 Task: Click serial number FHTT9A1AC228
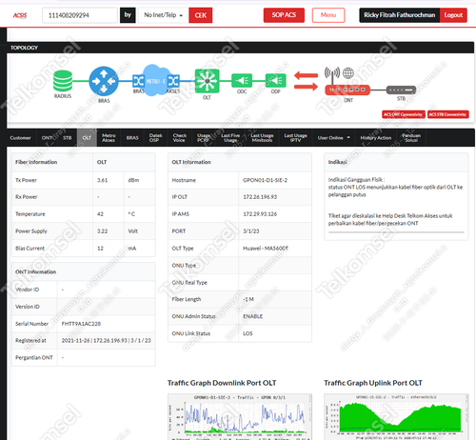tap(81, 324)
